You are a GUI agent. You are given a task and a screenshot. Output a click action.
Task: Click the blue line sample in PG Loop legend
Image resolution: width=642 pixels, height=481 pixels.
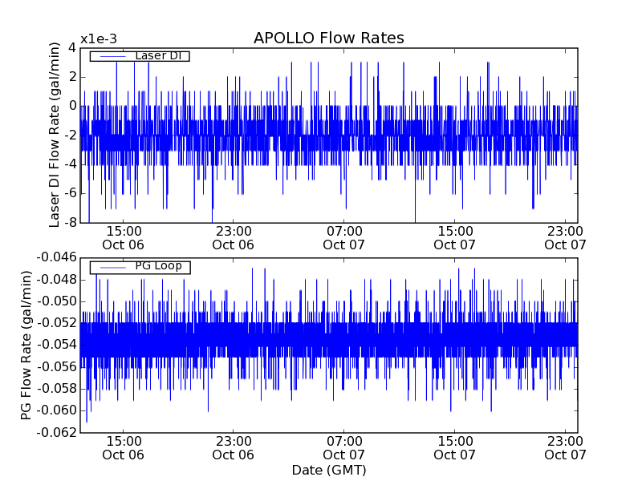(112, 267)
